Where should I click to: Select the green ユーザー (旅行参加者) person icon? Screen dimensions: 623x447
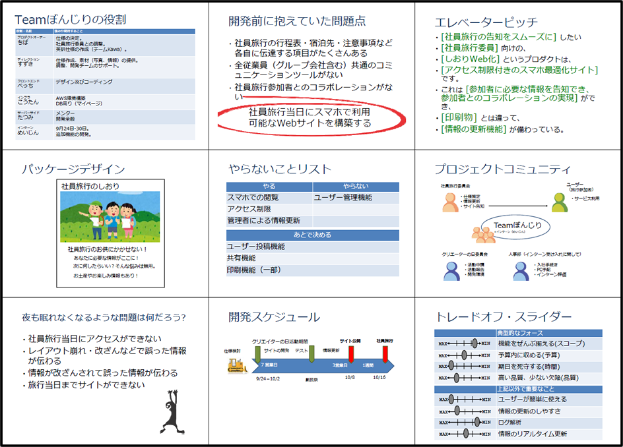[560, 203]
